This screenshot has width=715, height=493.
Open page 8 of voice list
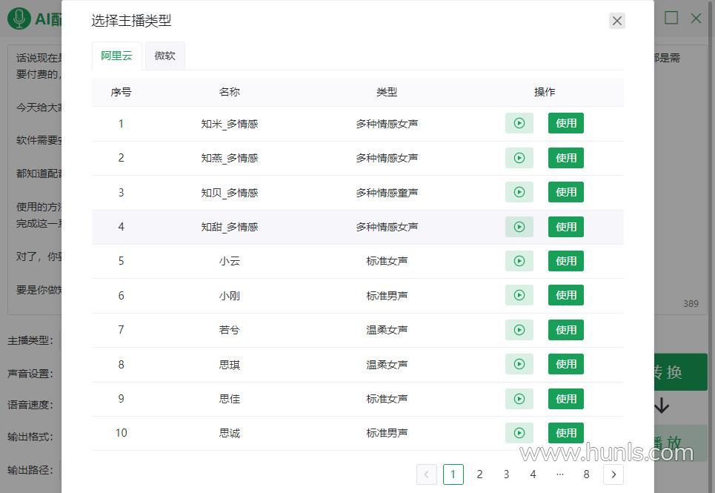(586, 474)
